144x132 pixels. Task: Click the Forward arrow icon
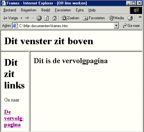tap(27, 18)
